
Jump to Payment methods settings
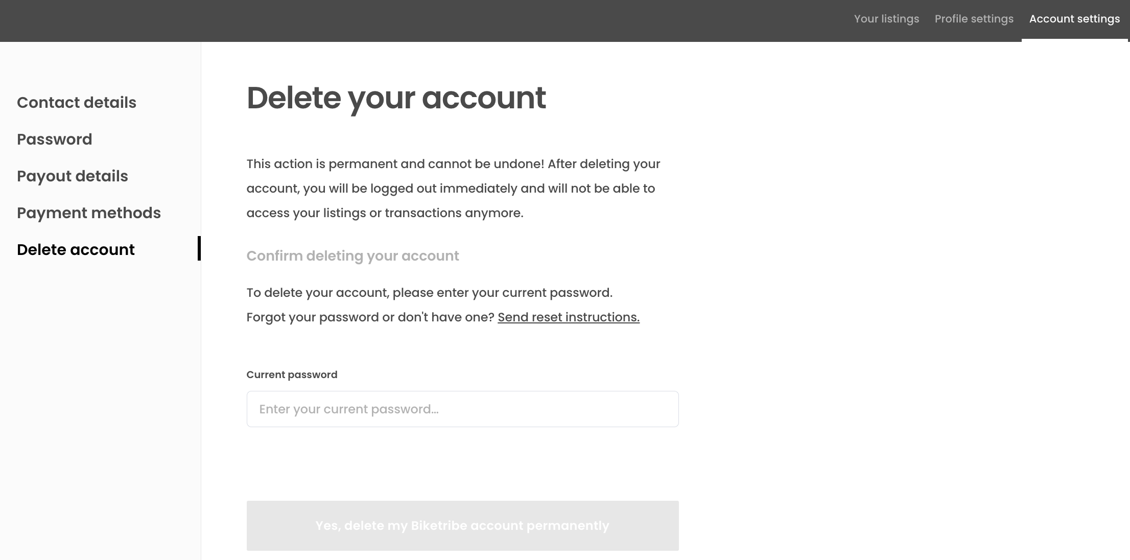(89, 213)
